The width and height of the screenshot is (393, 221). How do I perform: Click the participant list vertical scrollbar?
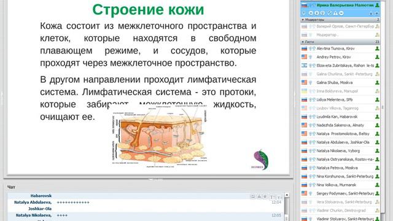tap(383, 108)
